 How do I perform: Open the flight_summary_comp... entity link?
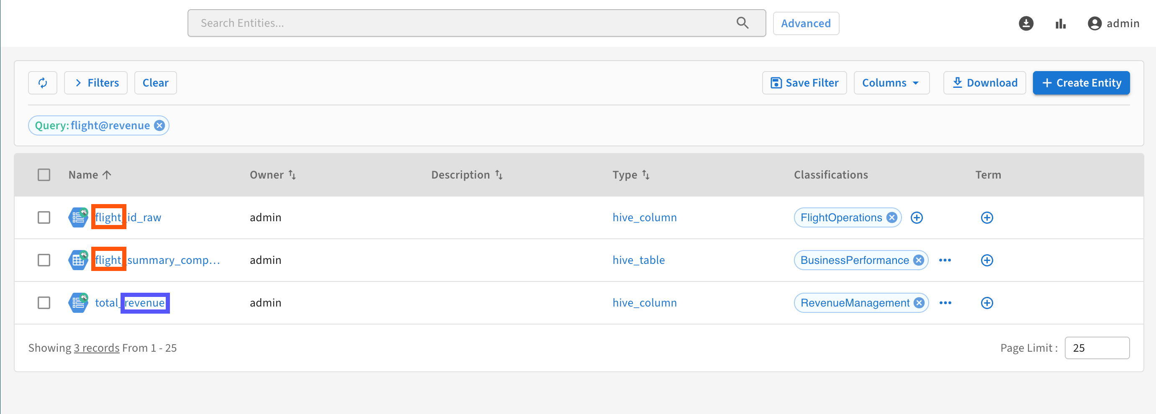tap(157, 260)
